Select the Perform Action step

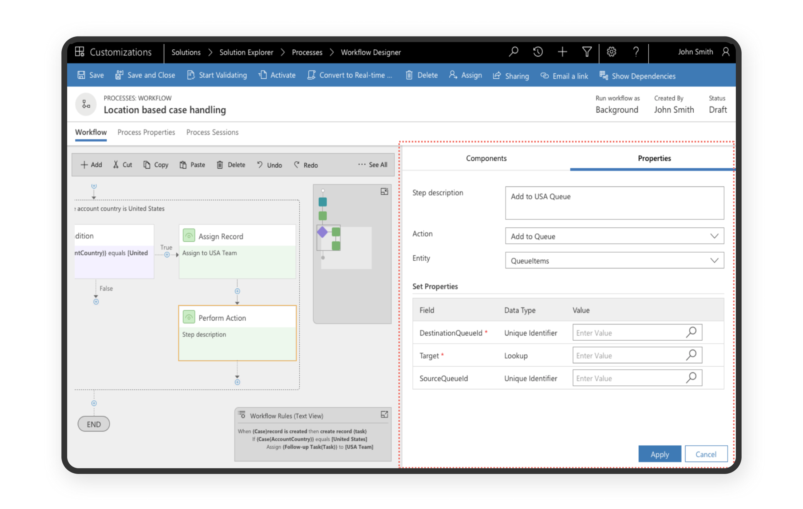[x=238, y=333]
